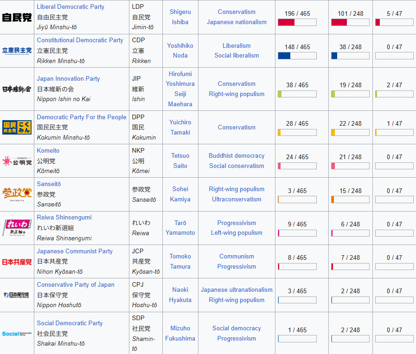The height and width of the screenshot is (354, 416).
Task: Open Progressivism link in Reiwa Shinsengumi row
Action: click(x=237, y=223)
